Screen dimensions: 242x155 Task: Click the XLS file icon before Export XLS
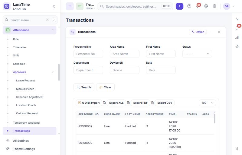point(104,103)
